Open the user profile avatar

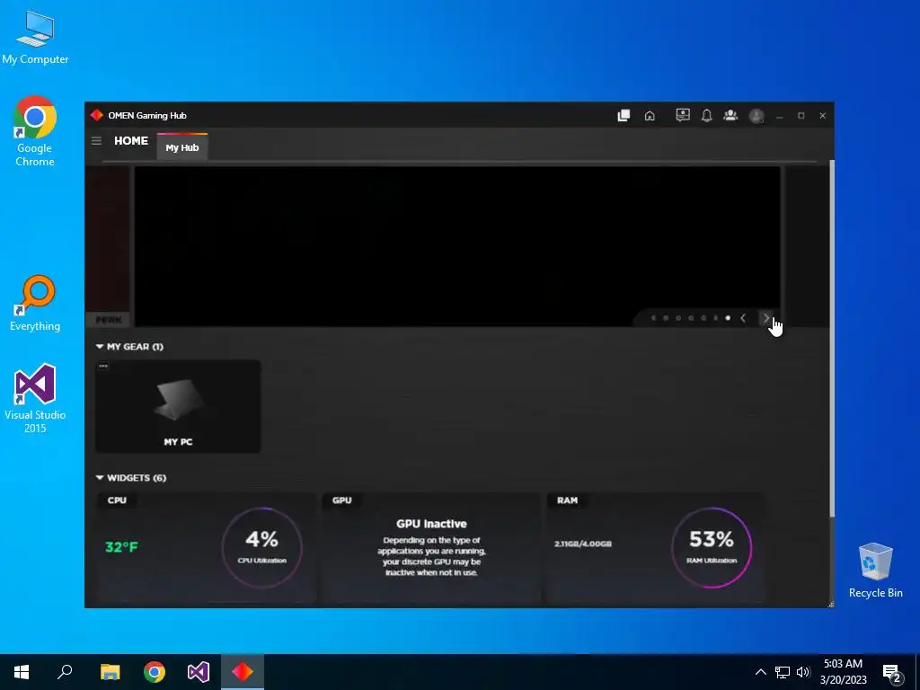tap(756, 116)
